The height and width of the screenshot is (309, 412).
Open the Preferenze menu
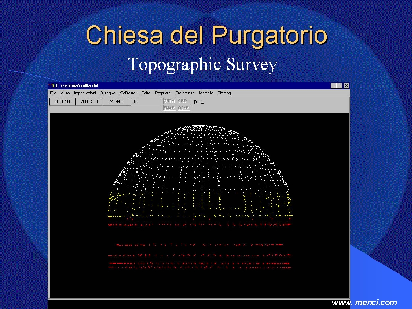(x=185, y=93)
